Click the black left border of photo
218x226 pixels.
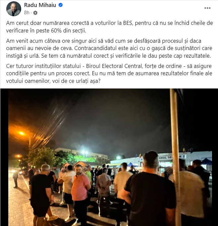(4, 157)
